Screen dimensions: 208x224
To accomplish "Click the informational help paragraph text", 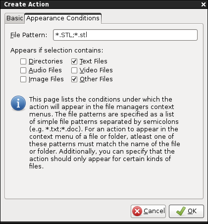I will click(x=104, y=133).
